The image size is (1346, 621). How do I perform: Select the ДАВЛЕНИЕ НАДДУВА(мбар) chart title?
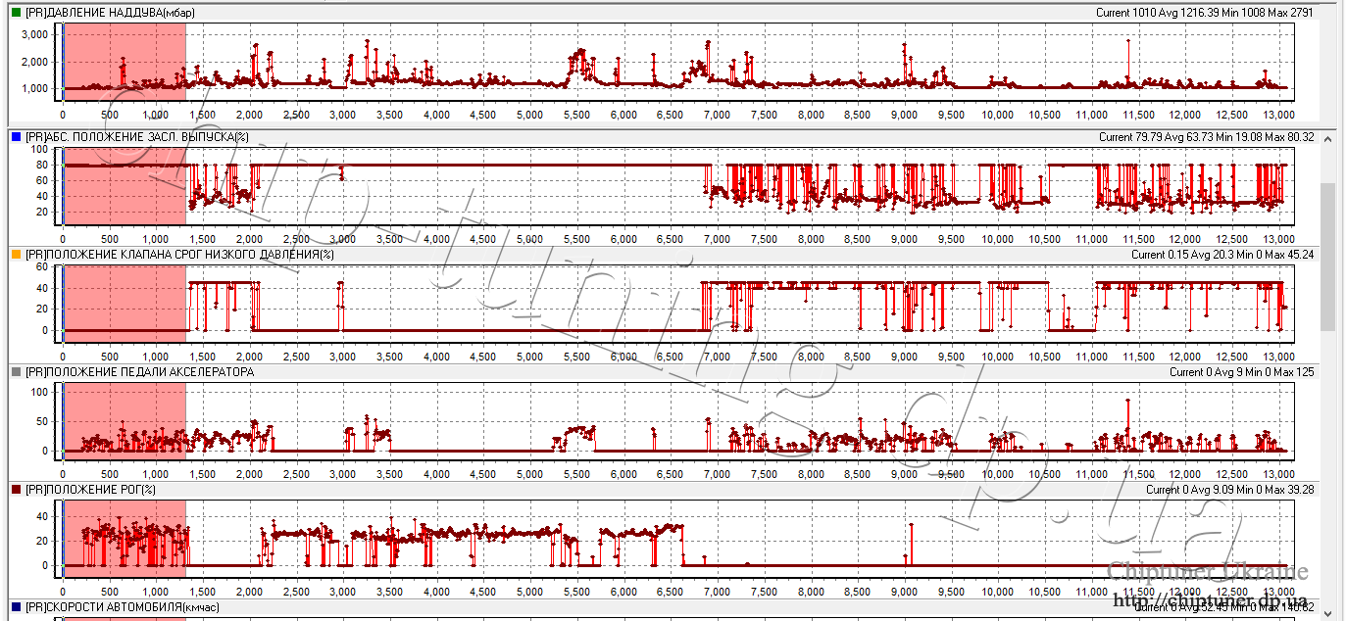(x=112, y=12)
